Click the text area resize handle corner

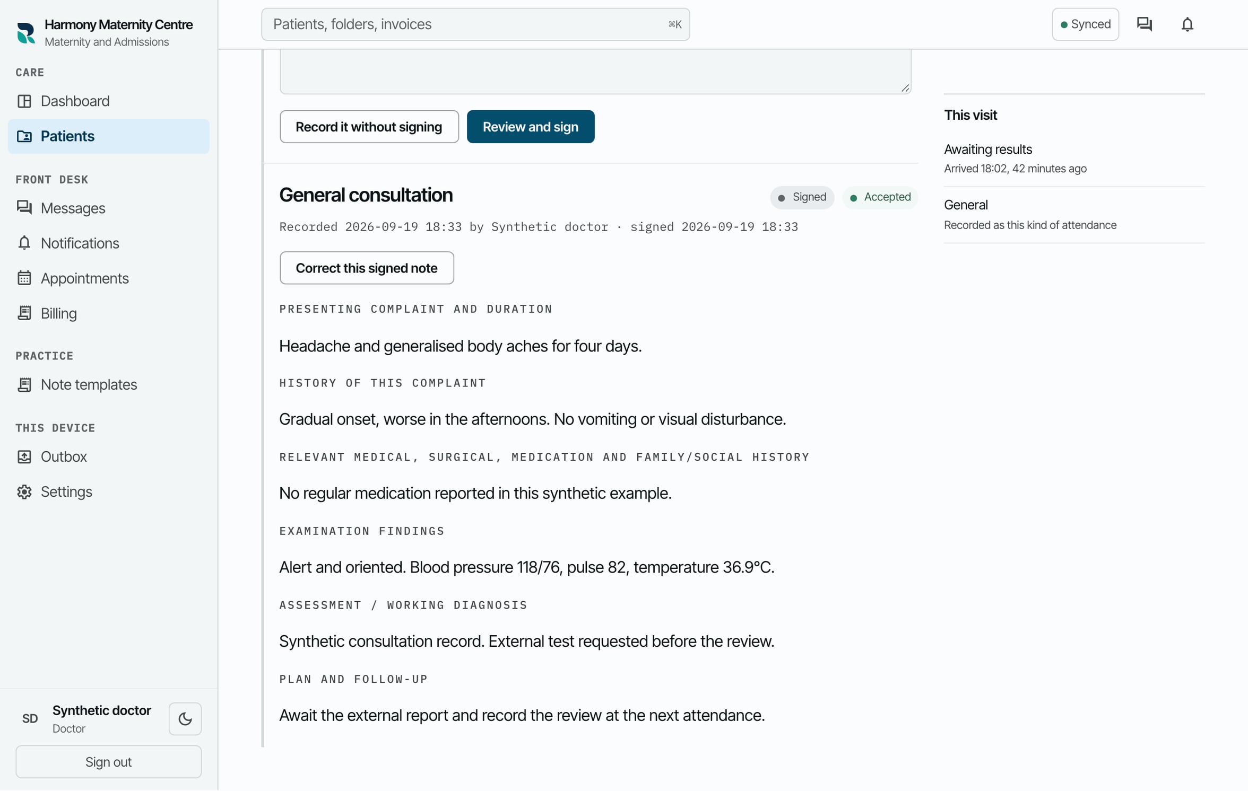click(x=905, y=88)
